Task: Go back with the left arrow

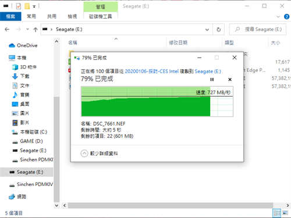Action: 7,30
